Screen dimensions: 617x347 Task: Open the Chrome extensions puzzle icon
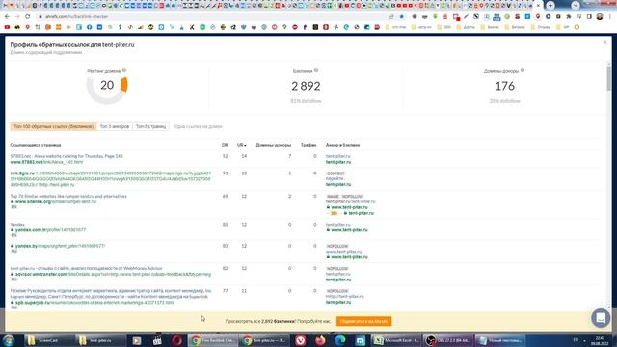pos(569,17)
